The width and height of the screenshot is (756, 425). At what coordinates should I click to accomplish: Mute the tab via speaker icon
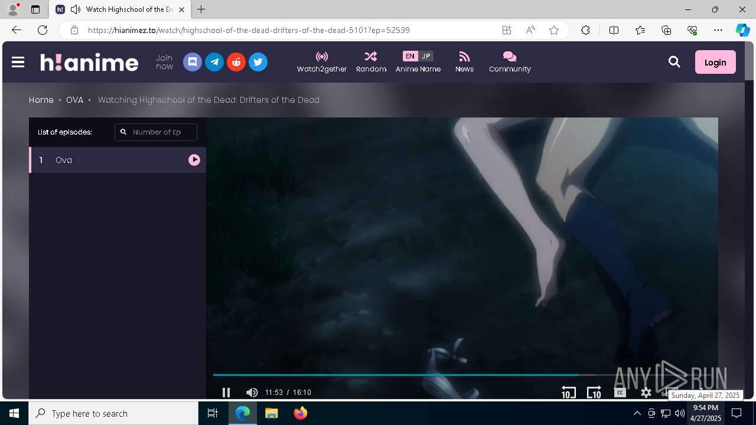coord(75,9)
